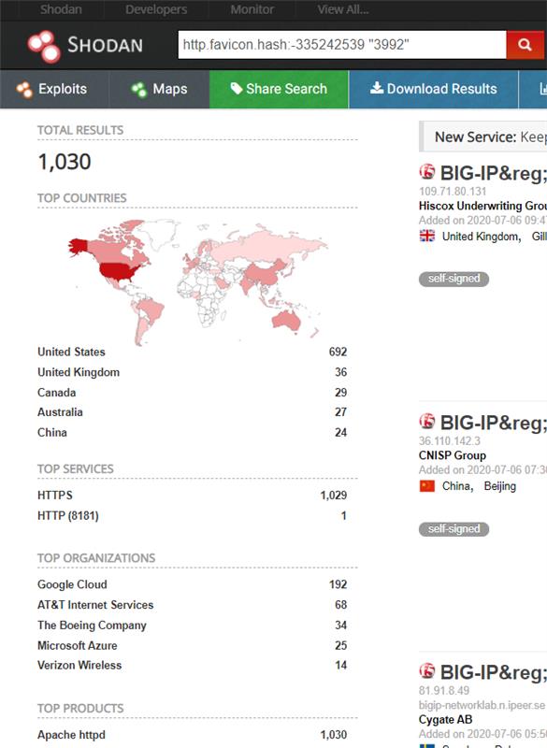The width and height of the screenshot is (547, 748).
Task: Click the Share Search tag icon
Action: tap(237, 88)
